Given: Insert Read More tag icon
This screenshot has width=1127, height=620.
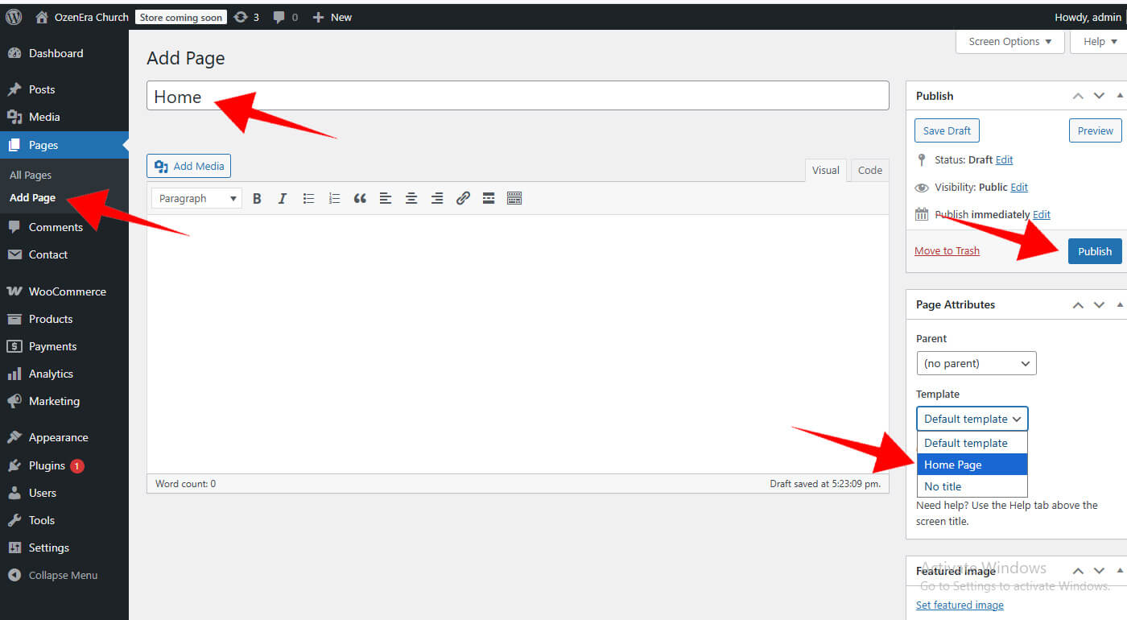Looking at the screenshot, I should 489,198.
